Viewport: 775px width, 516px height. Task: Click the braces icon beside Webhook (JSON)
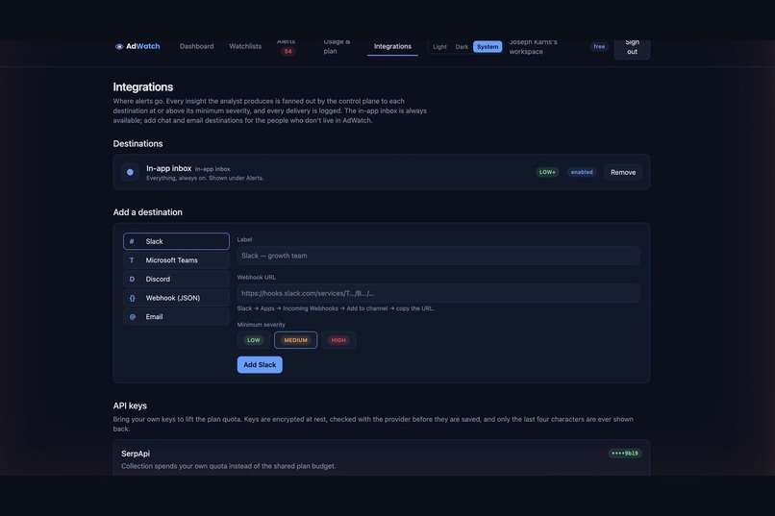pyautogui.click(x=132, y=298)
